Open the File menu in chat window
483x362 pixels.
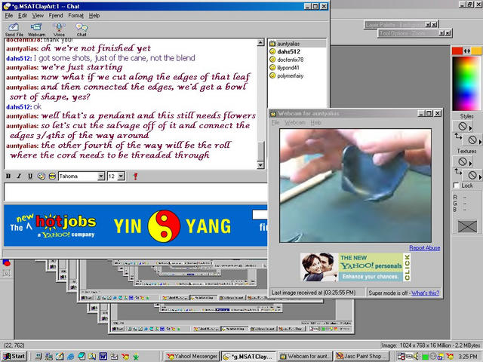tap(9, 15)
